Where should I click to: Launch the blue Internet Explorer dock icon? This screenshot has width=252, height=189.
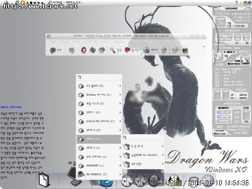(106, 183)
